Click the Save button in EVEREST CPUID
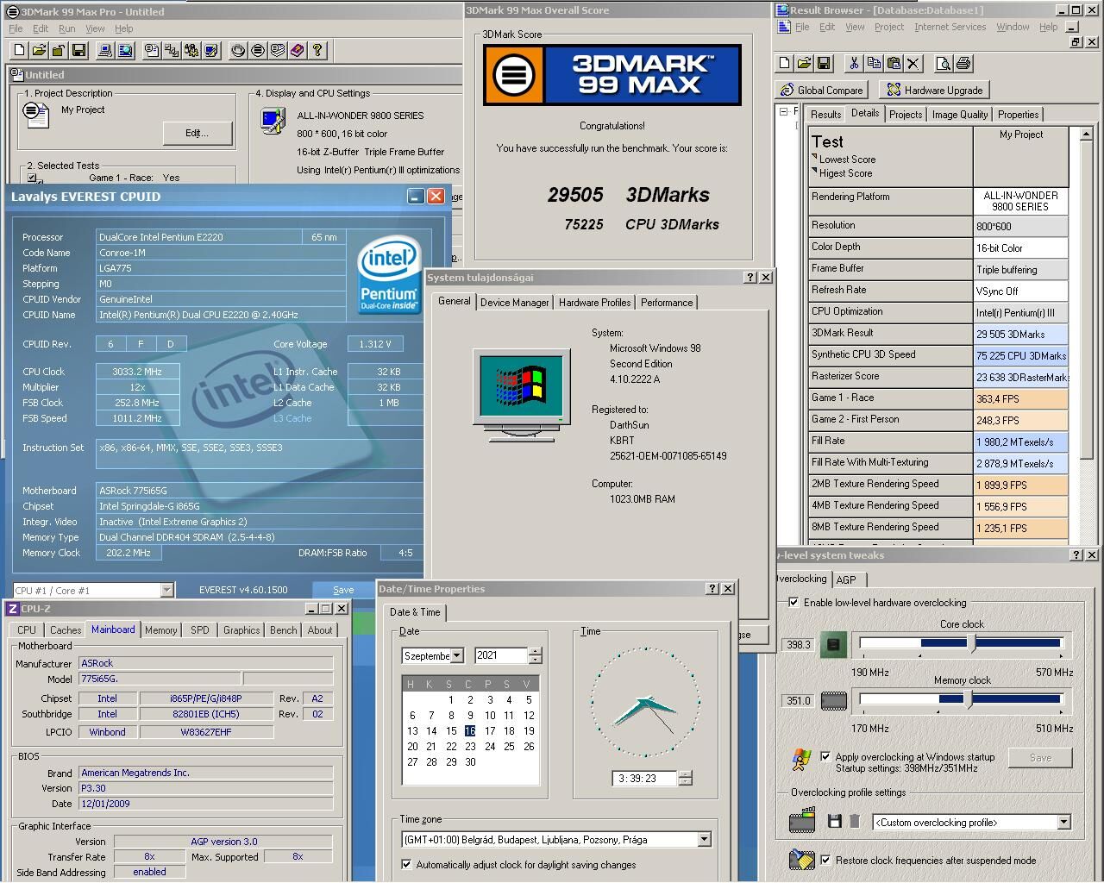1104x883 pixels. (343, 590)
